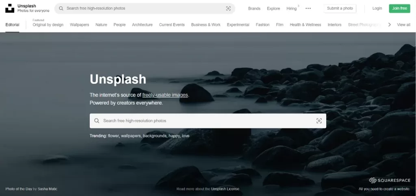This screenshot has height=196, width=416.
Task: Open the three-dots more menu
Action: click(308, 9)
